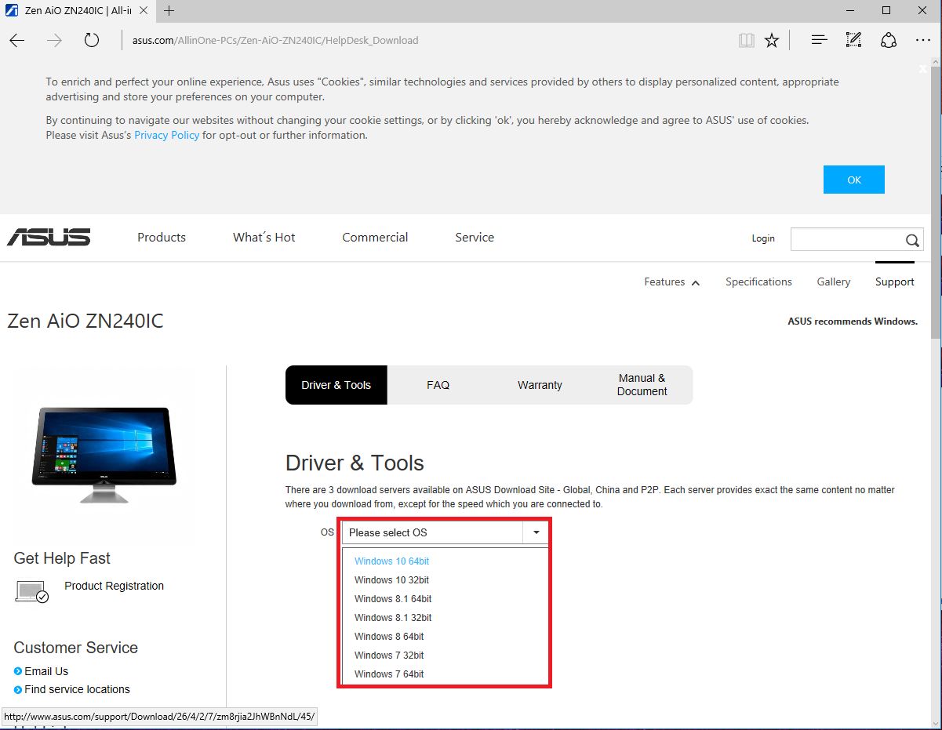Image resolution: width=942 pixels, height=730 pixels.
Task: Open the Products menu
Action: pos(162,238)
